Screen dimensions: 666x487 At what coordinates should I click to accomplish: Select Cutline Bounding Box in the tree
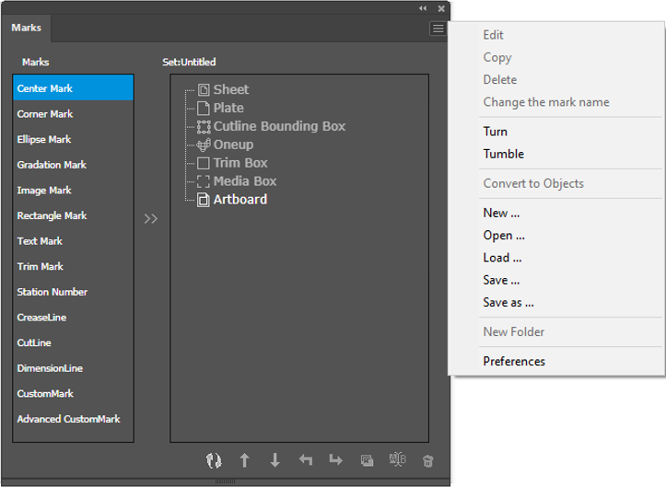click(278, 126)
